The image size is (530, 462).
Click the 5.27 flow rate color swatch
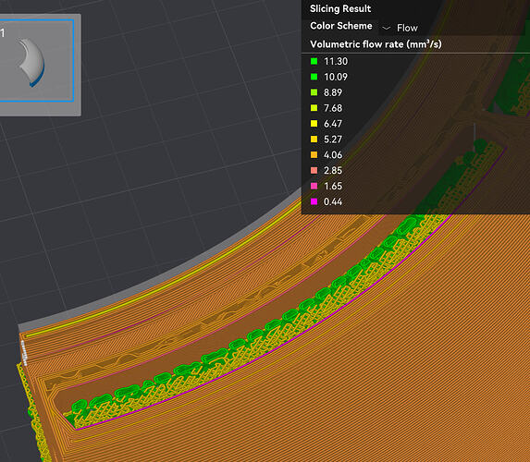pos(314,140)
